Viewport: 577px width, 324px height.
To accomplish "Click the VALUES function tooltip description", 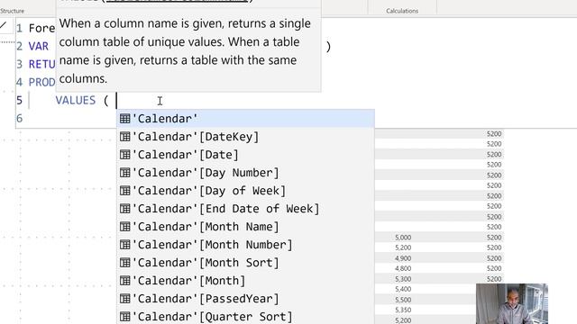I will point(185,51).
